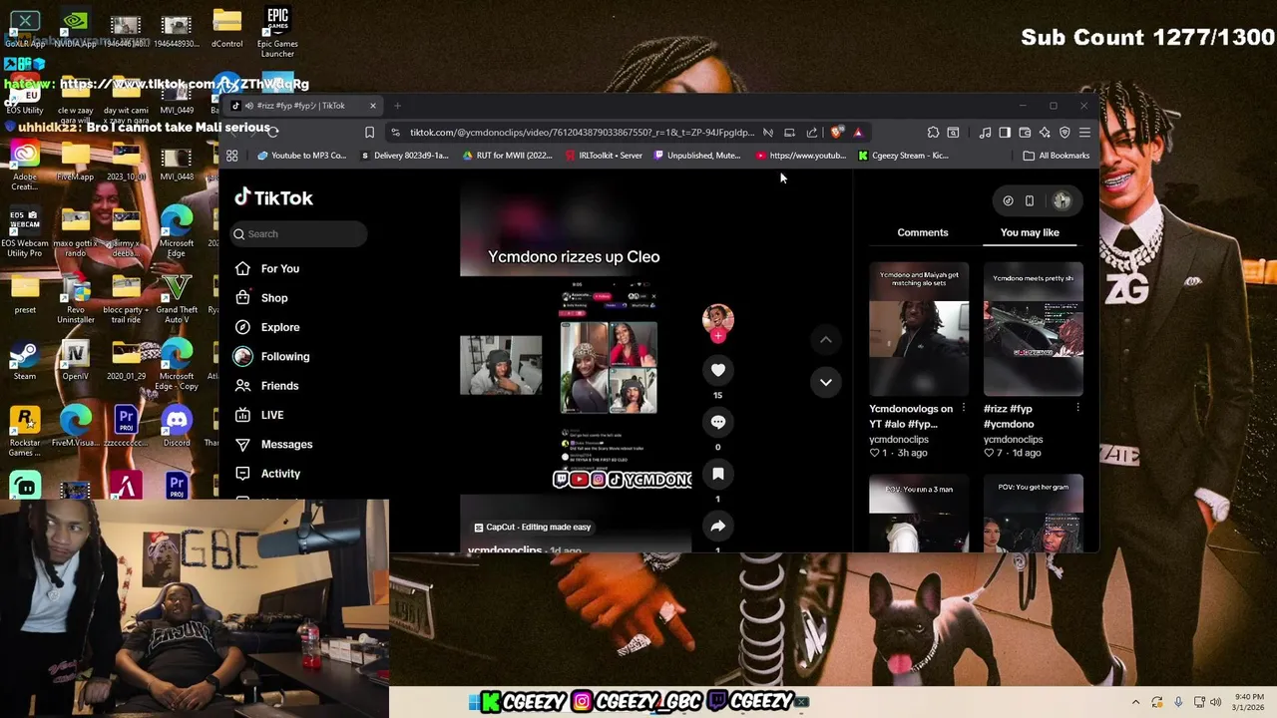Open a new browser tab
This screenshot has height=718, width=1277.
397,106
